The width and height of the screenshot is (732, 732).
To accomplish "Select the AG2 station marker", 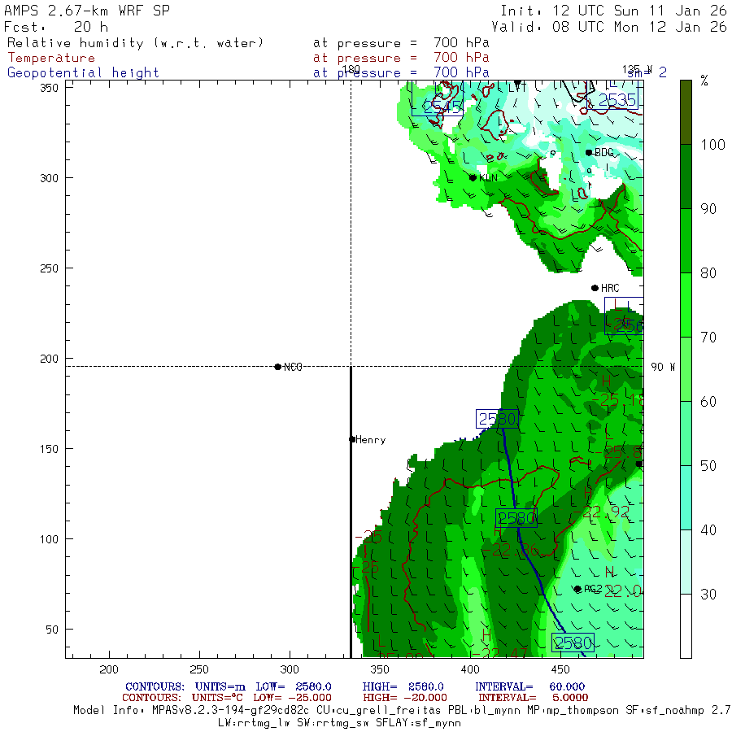I will [x=577, y=589].
